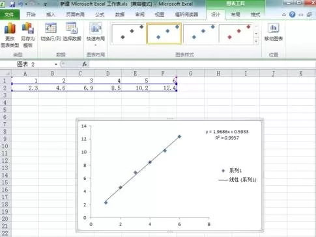Switch to the chart tools 格式 (Format) tab
The image size is (316, 237).
coord(255,14)
